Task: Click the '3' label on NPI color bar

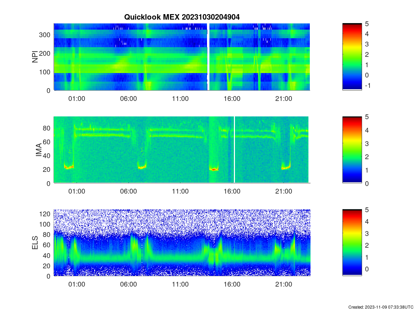Action: [x=367, y=44]
